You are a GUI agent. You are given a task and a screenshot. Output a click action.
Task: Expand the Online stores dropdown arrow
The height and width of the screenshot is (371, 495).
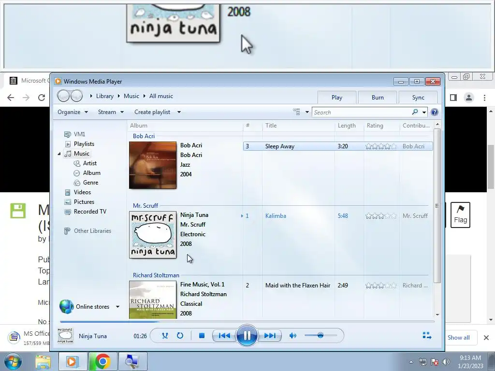tap(117, 307)
